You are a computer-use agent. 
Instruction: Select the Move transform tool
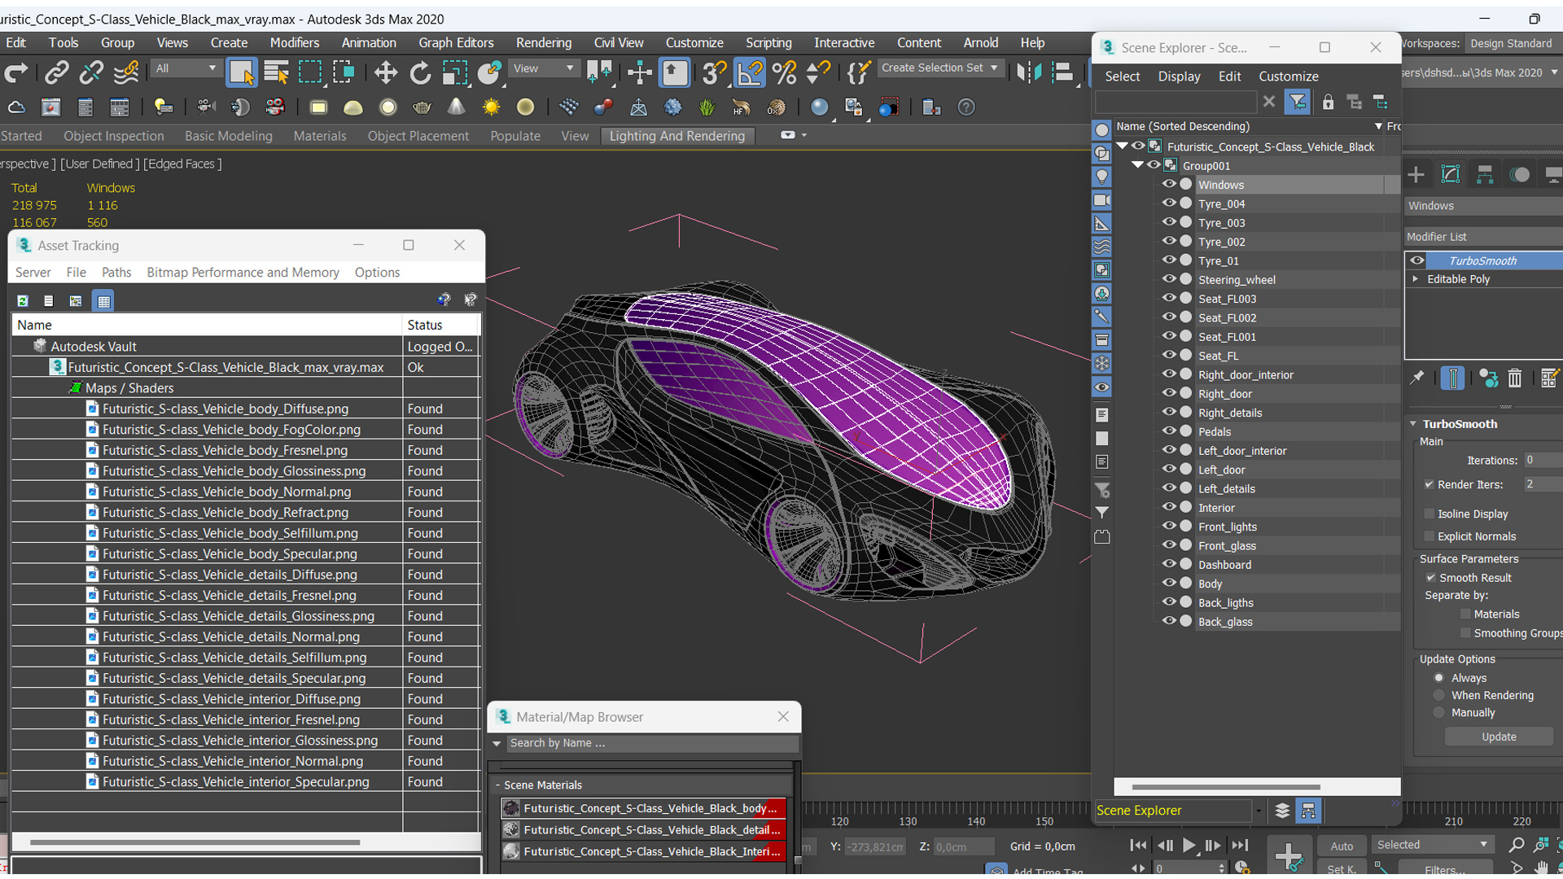pos(385,73)
